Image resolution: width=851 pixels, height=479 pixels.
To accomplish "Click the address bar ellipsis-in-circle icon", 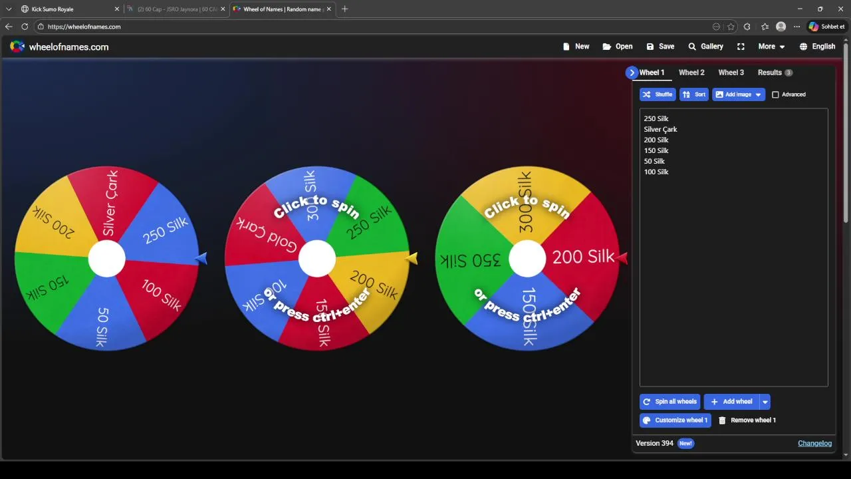I will coord(716,27).
